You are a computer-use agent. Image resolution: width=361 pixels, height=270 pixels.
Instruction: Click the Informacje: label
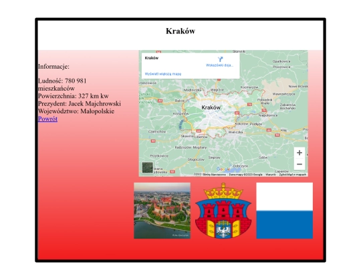pos(53,67)
